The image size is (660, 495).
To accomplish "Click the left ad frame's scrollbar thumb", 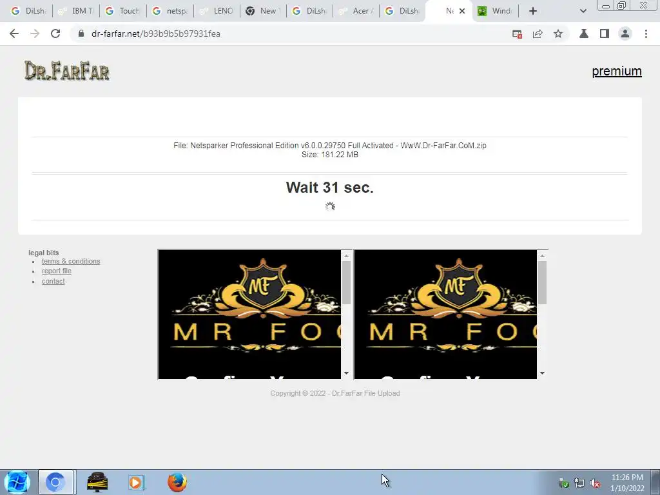I will coord(346,282).
